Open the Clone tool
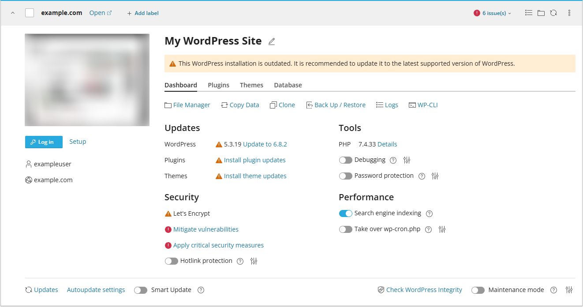This screenshot has width=583, height=307. pyautogui.click(x=282, y=105)
